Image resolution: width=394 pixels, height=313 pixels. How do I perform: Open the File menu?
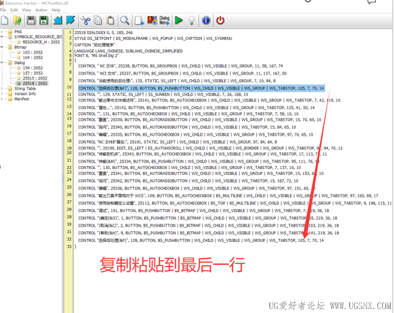(3, 10)
